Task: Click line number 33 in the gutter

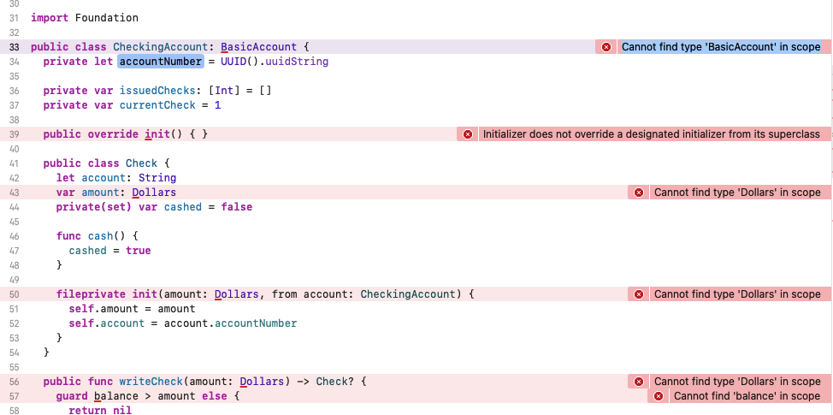Action: 14,47
